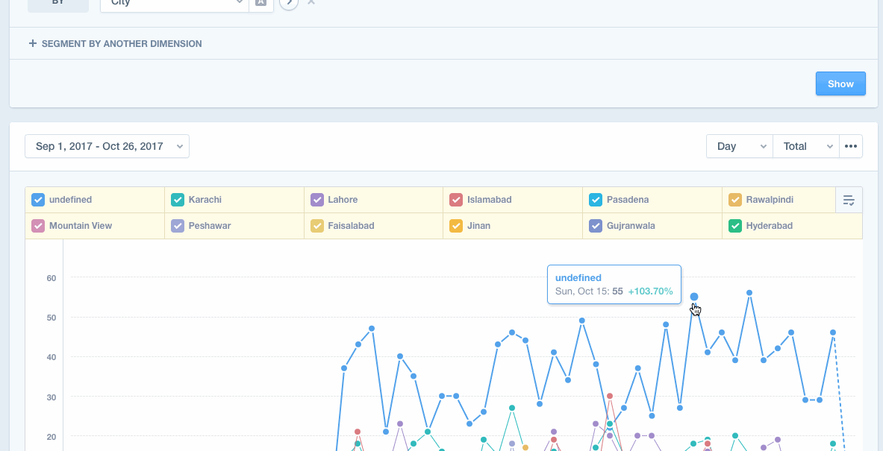Uncheck the undefined series checkbox
The height and width of the screenshot is (451, 883).
(x=38, y=200)
